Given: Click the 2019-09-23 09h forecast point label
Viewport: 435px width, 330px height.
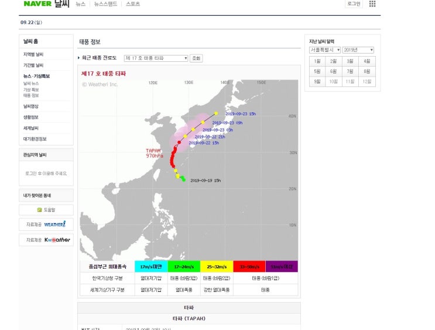Looking at the screenshot, I should point(228,123).
